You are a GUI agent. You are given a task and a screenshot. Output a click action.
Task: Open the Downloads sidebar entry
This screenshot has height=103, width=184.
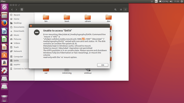[19, 31]
